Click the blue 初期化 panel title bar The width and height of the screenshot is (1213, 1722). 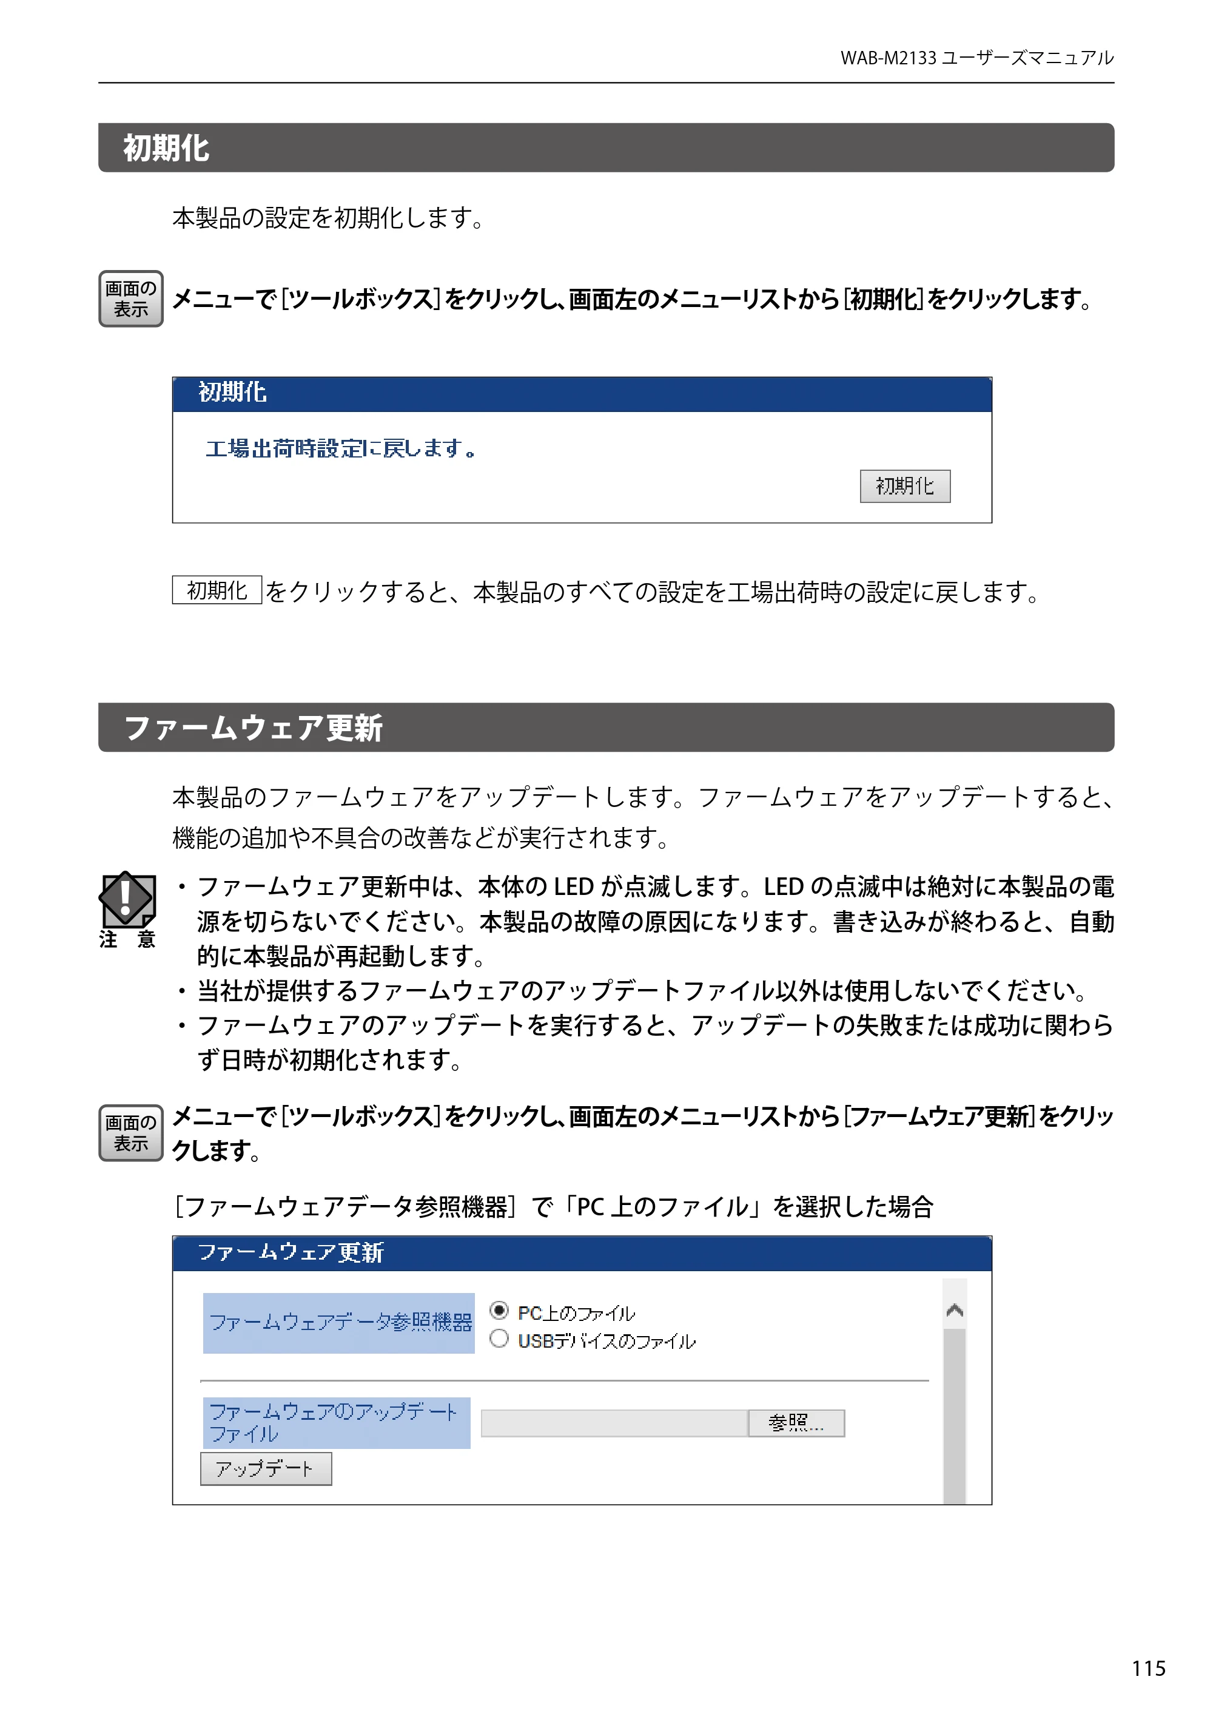[x=582, y=394]
